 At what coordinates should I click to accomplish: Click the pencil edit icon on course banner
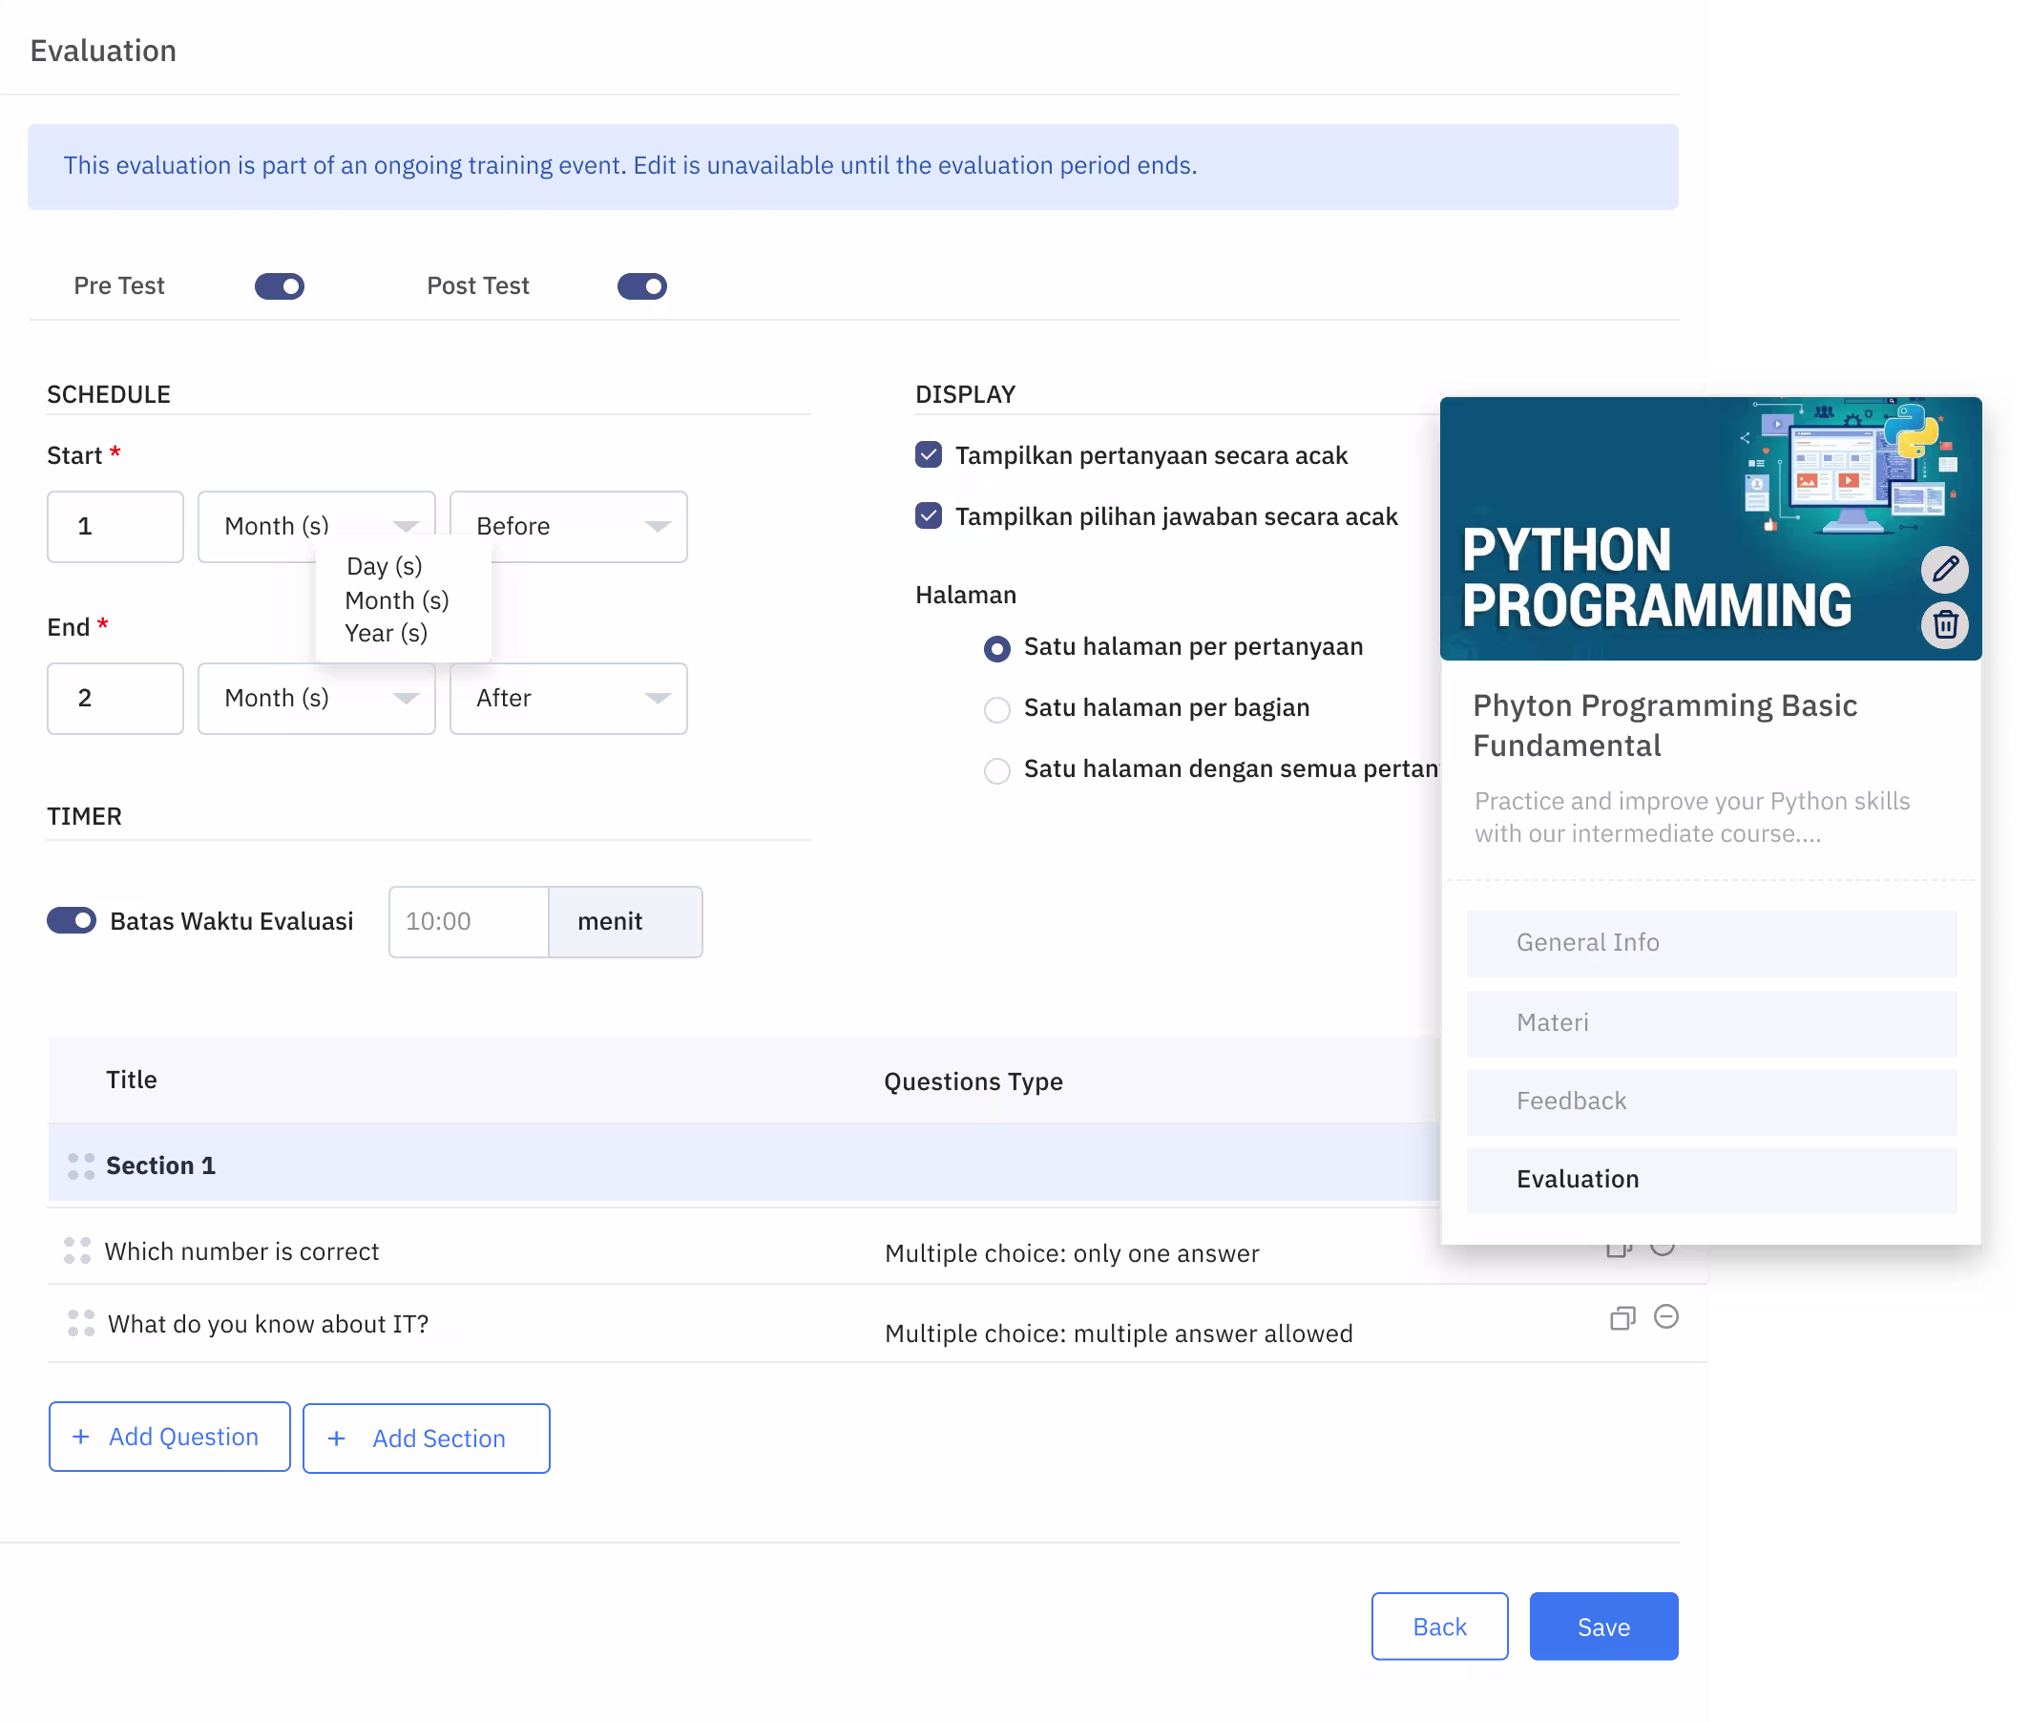(1943, 569)
